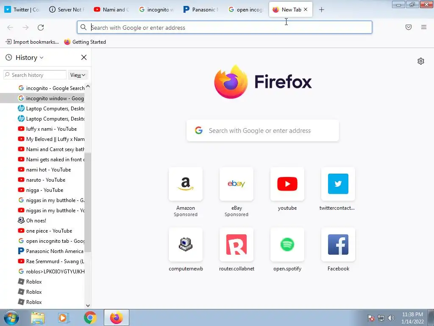This screenshot has width=434, height=326.
Task: Open 'luffy x nami - YouTube' history entry
Action: coord(47,129)
